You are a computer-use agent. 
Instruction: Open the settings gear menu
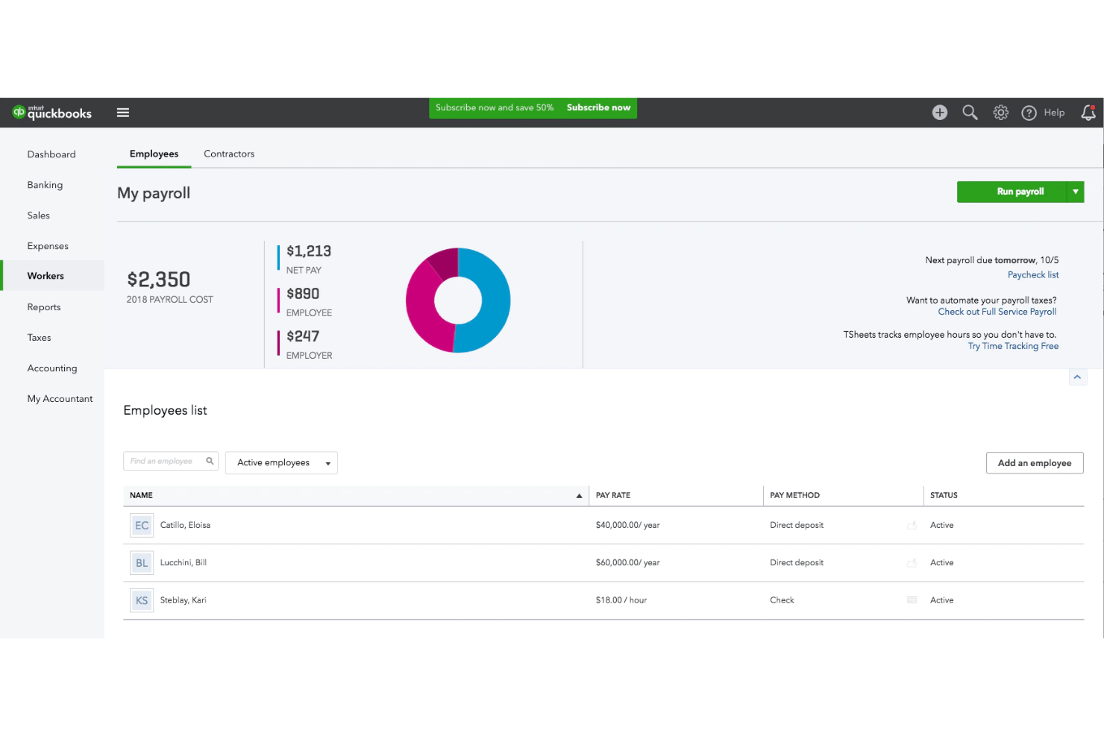pos(1001,113)
